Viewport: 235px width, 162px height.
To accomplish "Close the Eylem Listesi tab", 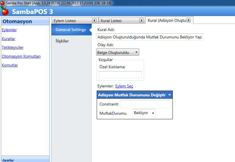I will click(94, 20).
